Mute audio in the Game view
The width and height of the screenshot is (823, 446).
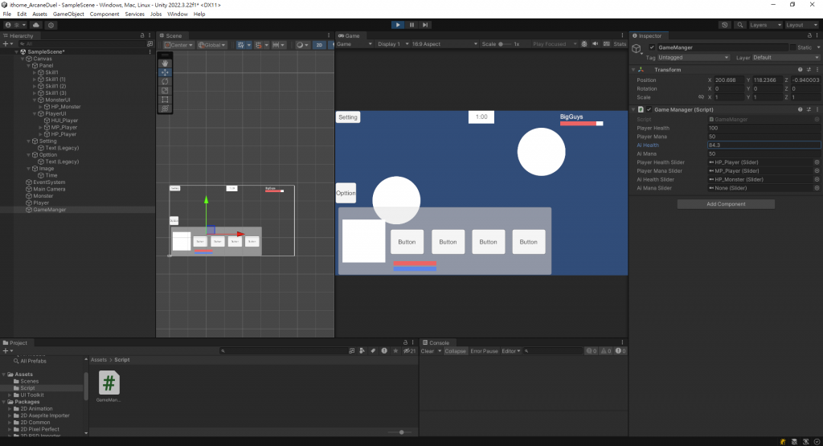point(596,44)
